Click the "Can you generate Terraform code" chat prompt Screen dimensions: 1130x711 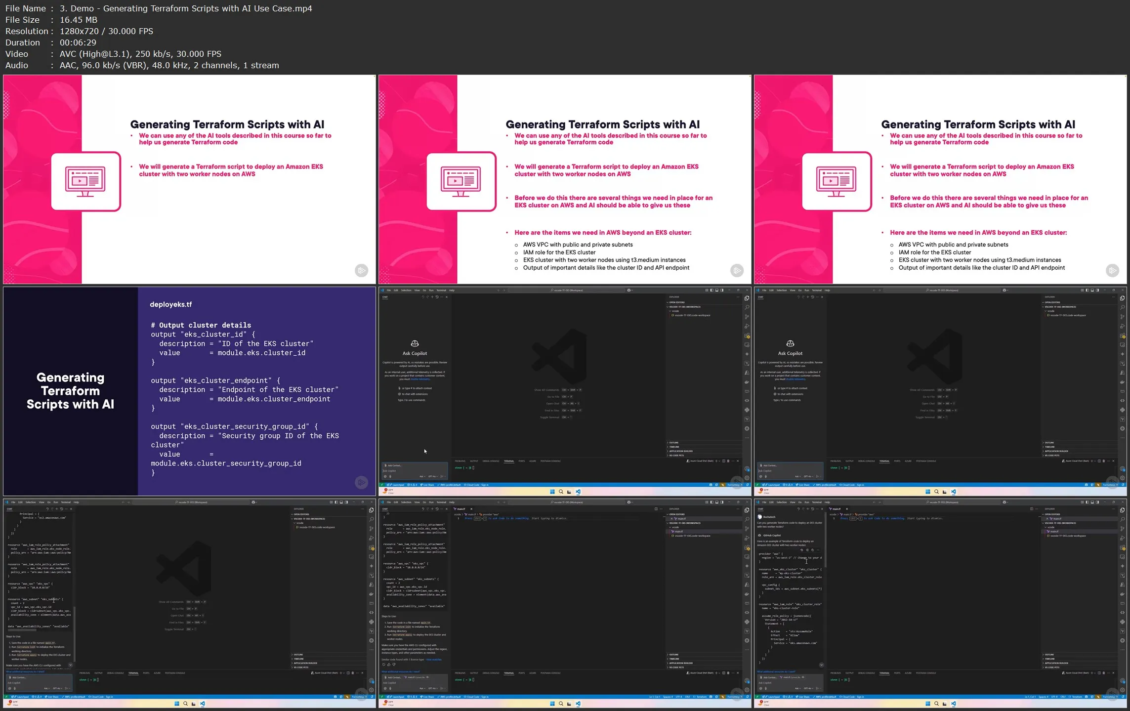790,525
